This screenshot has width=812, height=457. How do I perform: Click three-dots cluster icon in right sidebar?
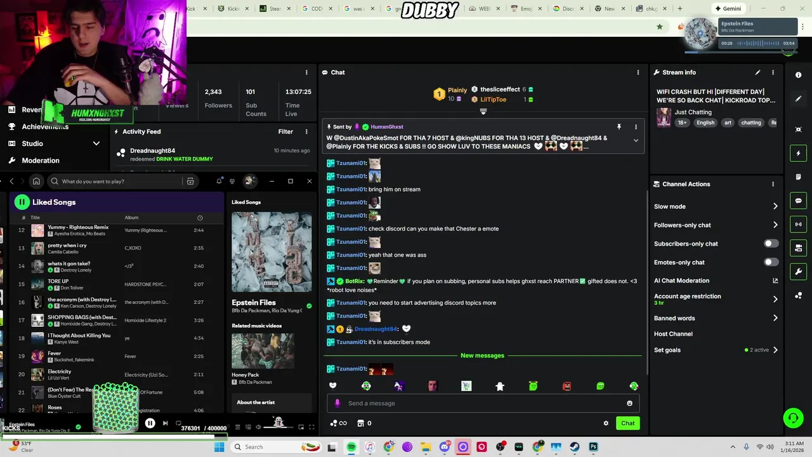click(799, 296)
